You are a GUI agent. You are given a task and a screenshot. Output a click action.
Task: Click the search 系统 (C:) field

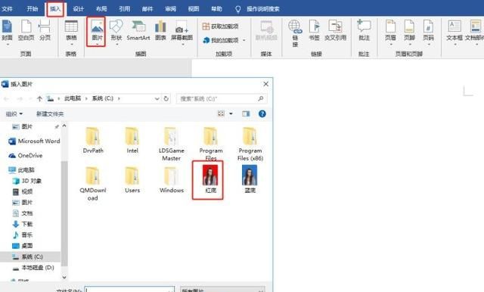tap(222, 99)
